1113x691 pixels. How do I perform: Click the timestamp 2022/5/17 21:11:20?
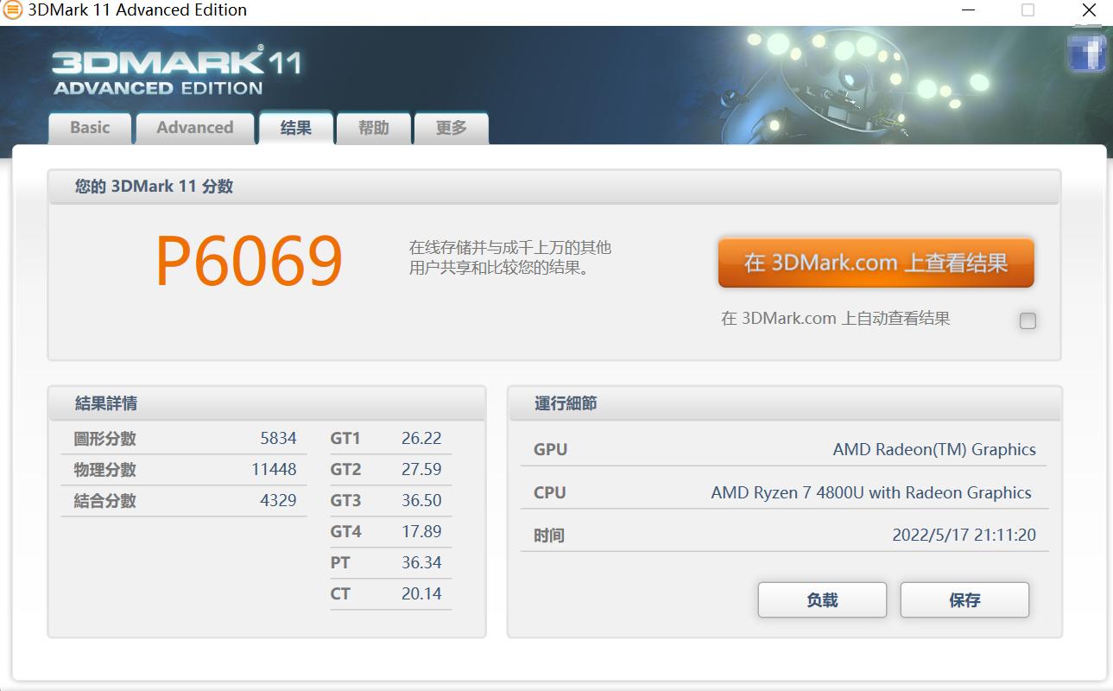pos(964,536)
